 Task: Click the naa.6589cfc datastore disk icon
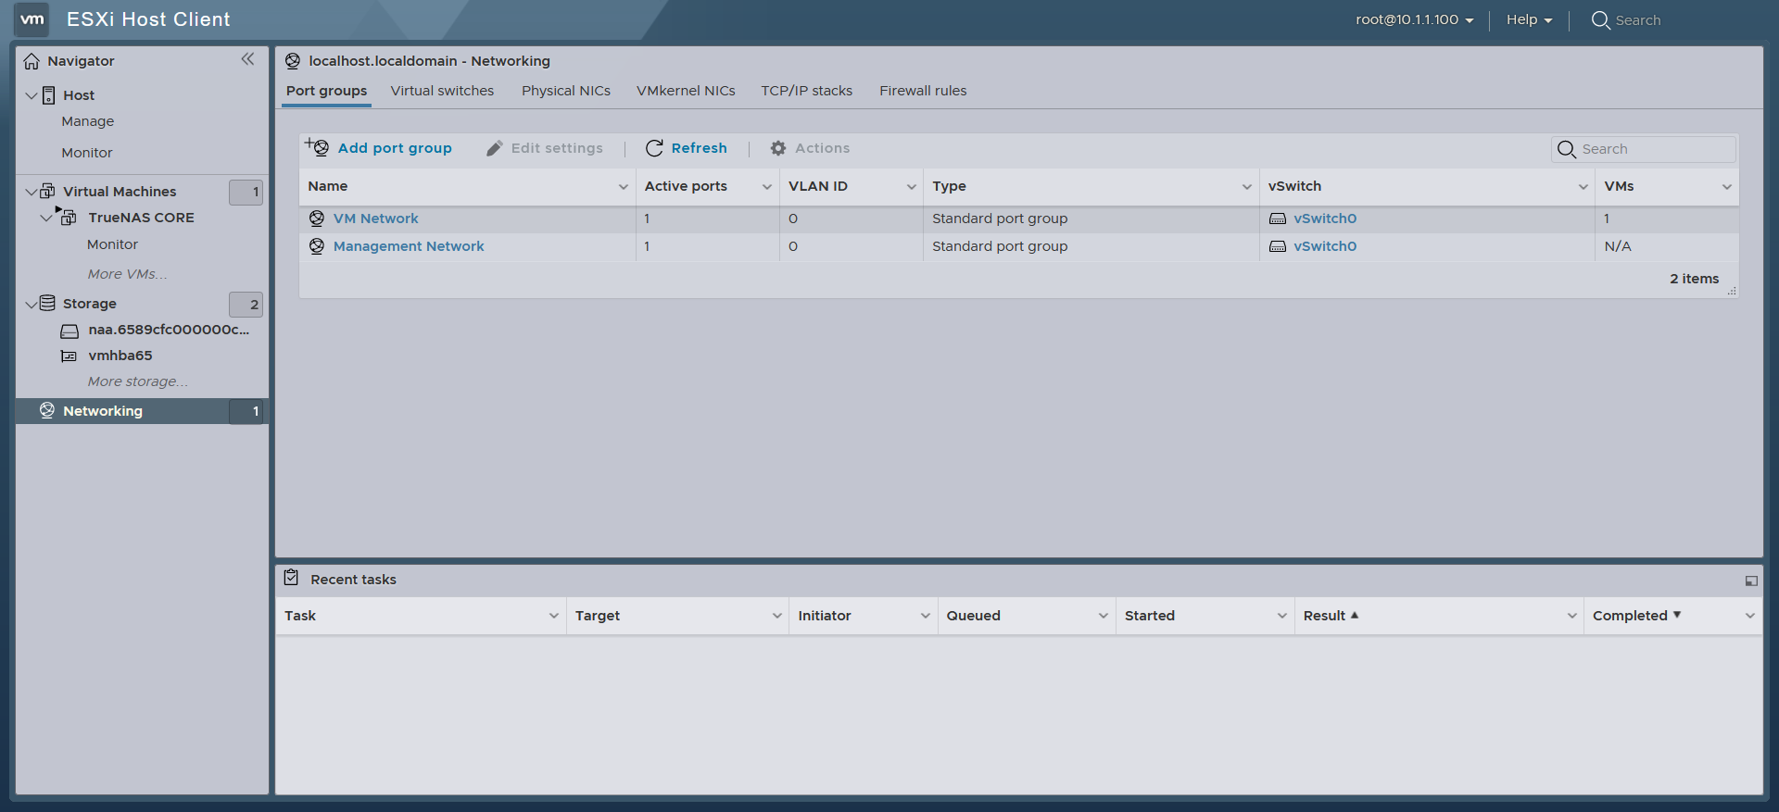pos(69,331)
